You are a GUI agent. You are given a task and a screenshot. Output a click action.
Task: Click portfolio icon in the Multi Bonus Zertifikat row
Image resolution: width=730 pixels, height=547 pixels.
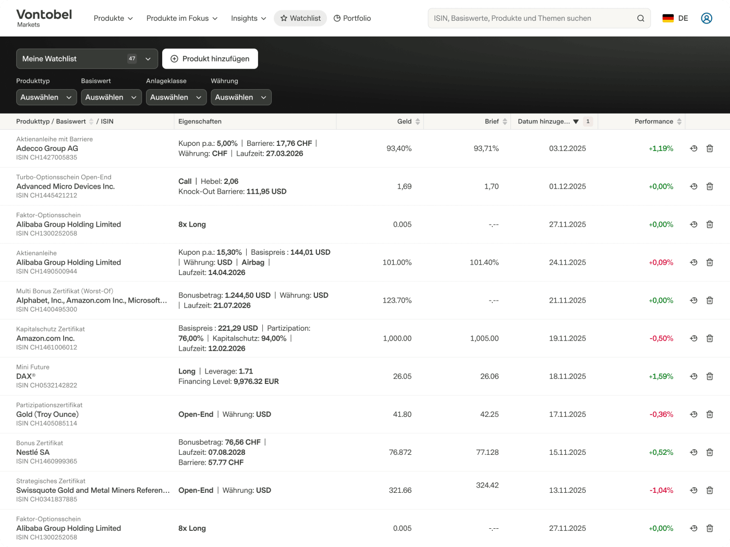[x=693, y=301]
